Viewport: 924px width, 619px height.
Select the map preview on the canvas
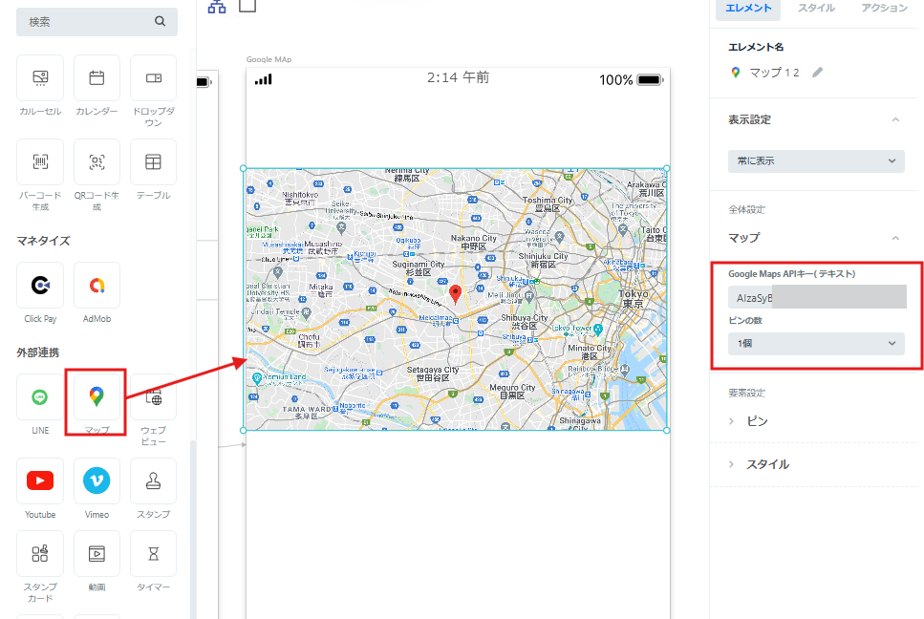tap(456, 299)
